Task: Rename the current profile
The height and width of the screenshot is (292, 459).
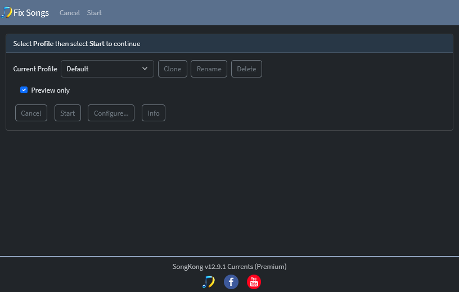Action: (x=209, y=69)
